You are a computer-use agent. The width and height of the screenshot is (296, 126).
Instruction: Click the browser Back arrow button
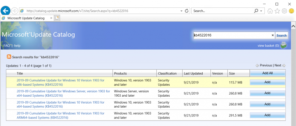tap(5, 11)
